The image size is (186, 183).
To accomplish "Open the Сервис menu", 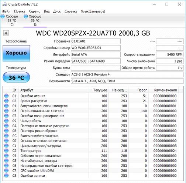I will point(34,11).
